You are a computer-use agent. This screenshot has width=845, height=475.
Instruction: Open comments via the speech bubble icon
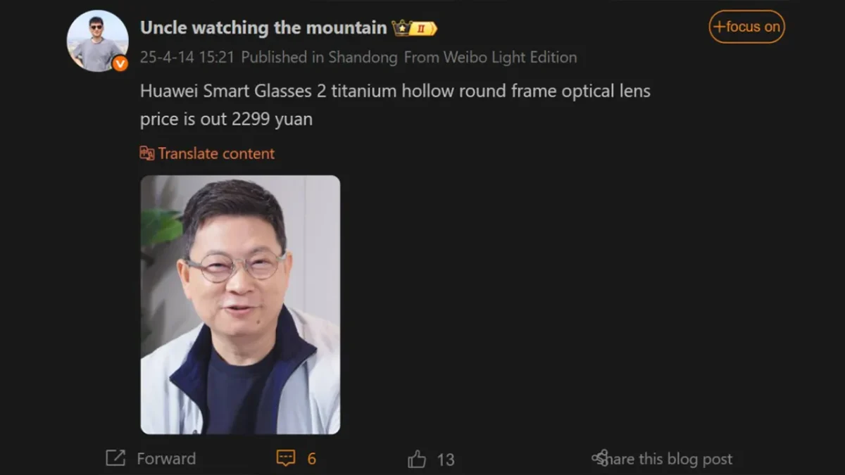(285, 459)
